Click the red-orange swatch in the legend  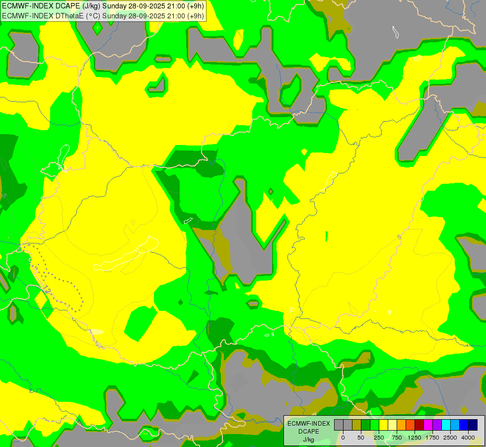click(411, 425)
